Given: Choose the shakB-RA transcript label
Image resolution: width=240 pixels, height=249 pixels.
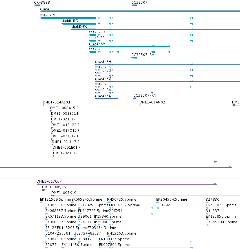Looking at the screenshot, I should coord(97,44).
